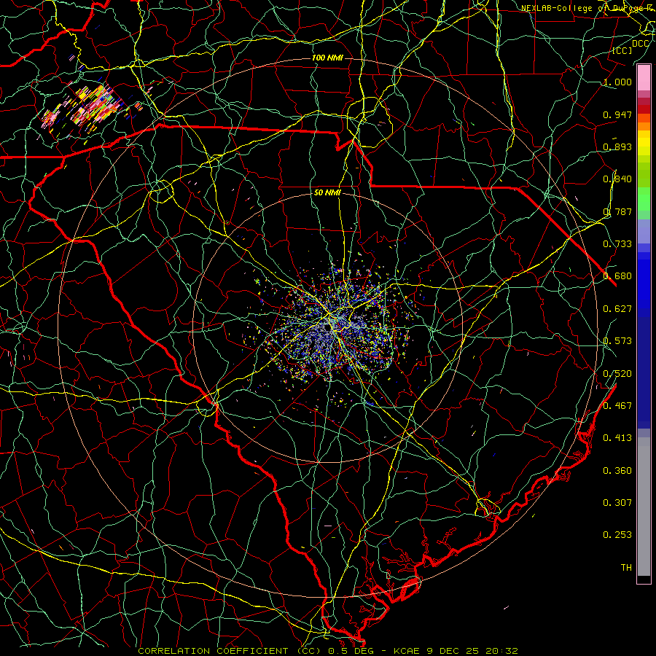This screenshot has width=656, height=656.
Task: Click the 1.000 value on the scale
Action: point(617,82)
